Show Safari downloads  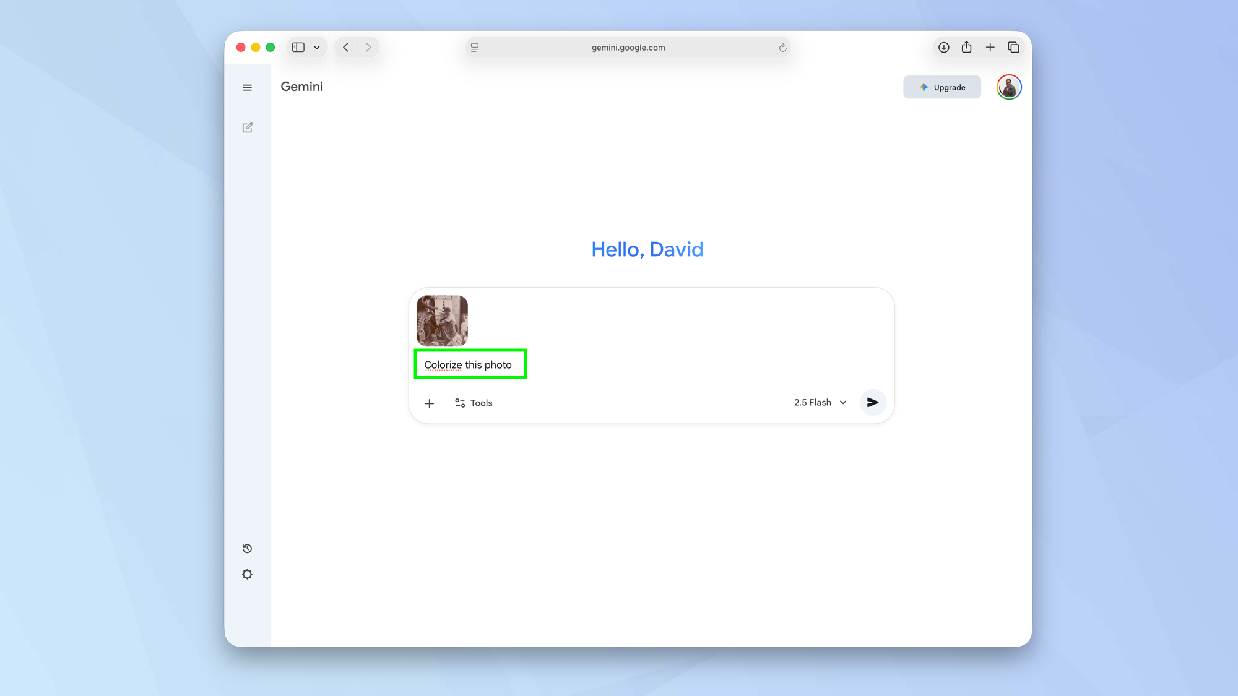943,47
